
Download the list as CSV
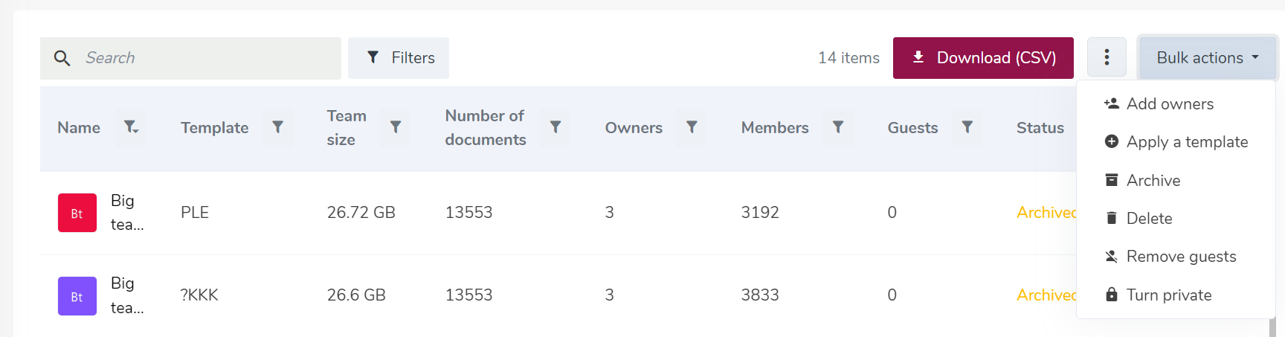click(x=983, y=58)
